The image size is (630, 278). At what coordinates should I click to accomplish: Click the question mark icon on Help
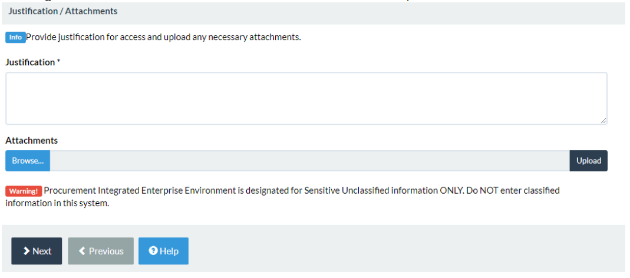coord(153,251)
